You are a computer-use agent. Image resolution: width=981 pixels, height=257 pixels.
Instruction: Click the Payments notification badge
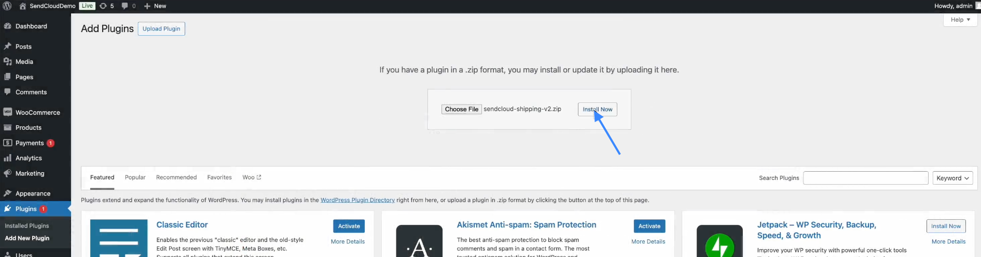pyautogui.click(x=50, y=143)
